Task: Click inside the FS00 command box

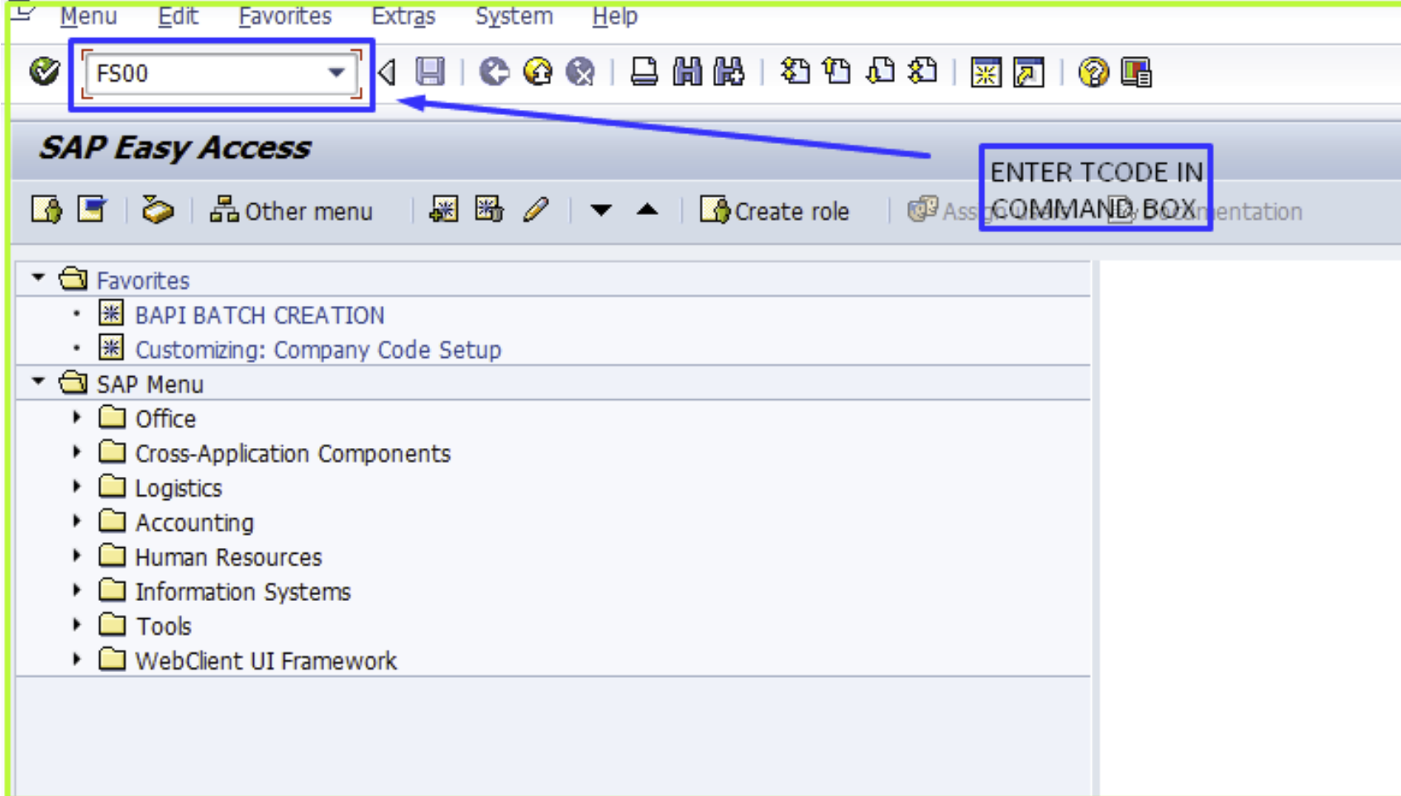Action: coord(207,74)
